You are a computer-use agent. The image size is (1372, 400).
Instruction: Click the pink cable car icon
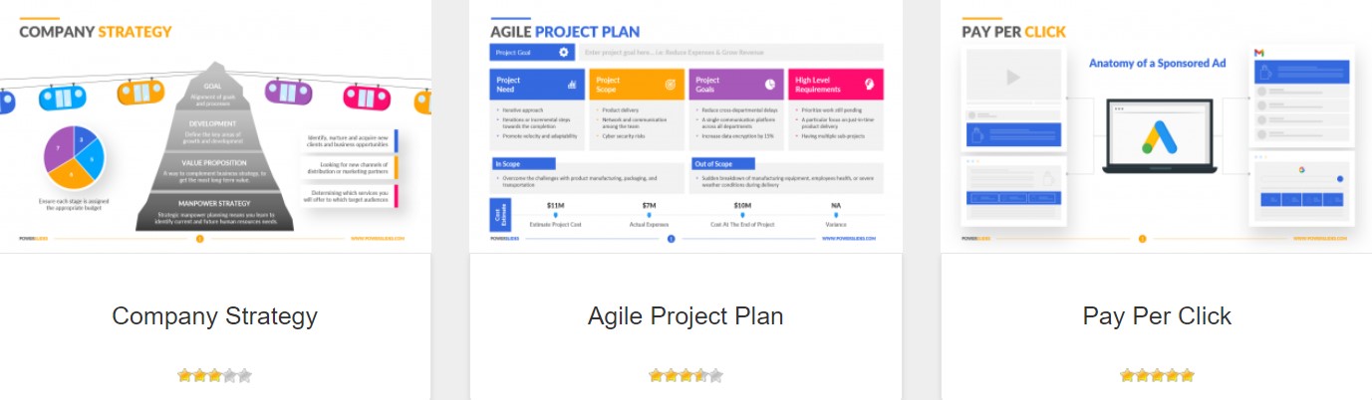point(367,97)
